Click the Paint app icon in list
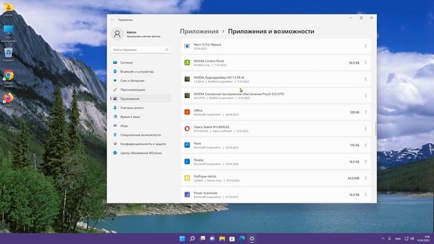This screenshot has height=244, width=434. point(187,145)
